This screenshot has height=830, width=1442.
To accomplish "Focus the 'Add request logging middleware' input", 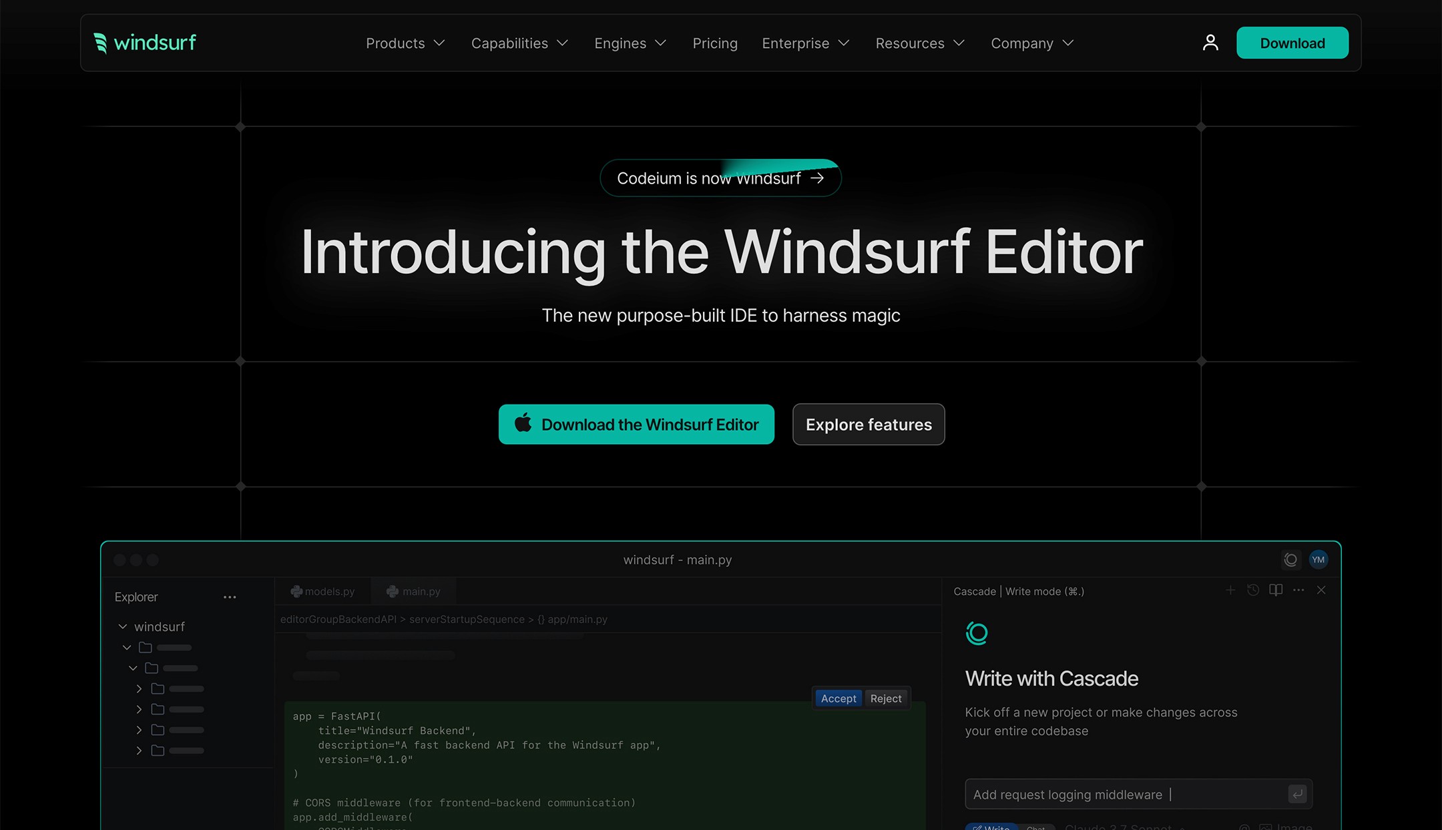I will [x=1139, y=794].
